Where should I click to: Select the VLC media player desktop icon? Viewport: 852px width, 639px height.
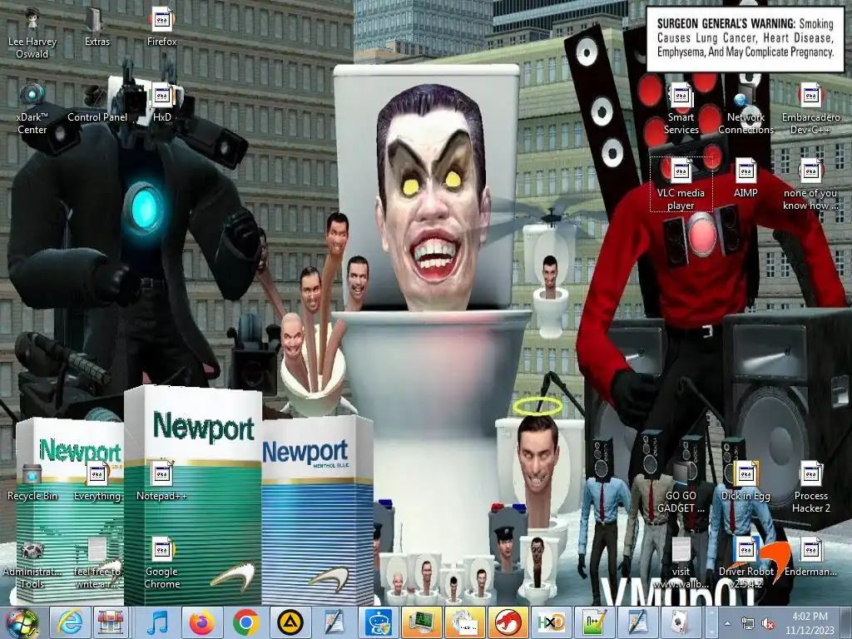tap(681, 184)
